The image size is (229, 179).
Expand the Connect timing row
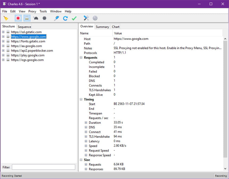click(86, 132)
